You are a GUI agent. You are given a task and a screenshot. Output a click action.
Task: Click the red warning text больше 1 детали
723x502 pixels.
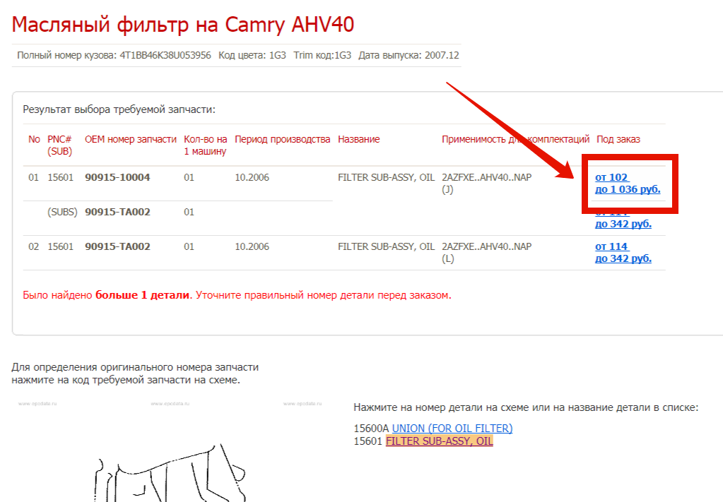coord(142,295)
